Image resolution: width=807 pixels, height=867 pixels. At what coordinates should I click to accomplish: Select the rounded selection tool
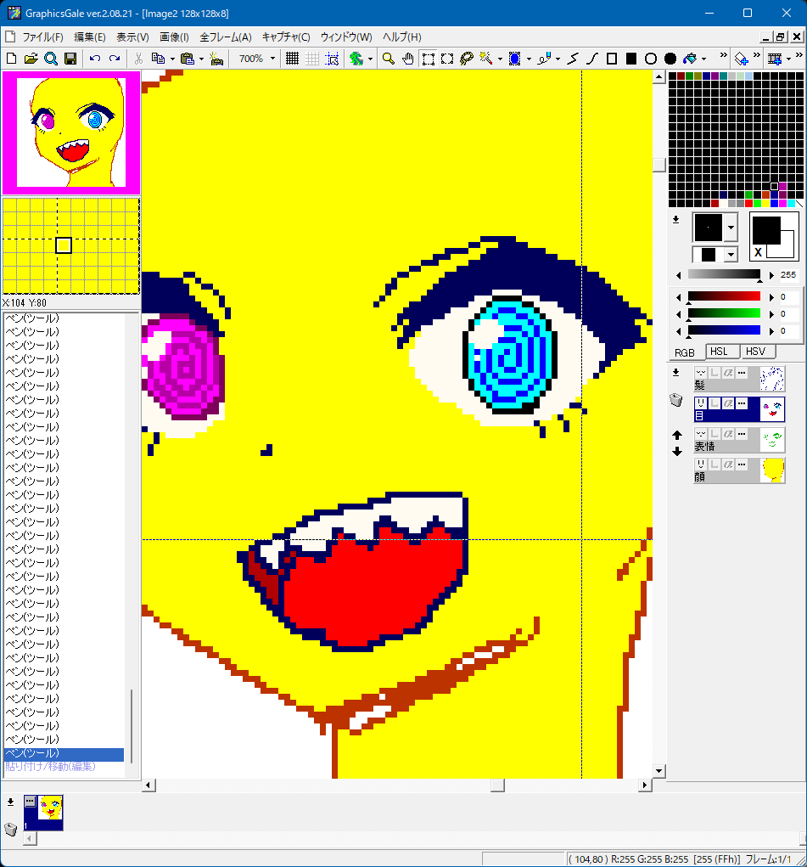[447, 59]
